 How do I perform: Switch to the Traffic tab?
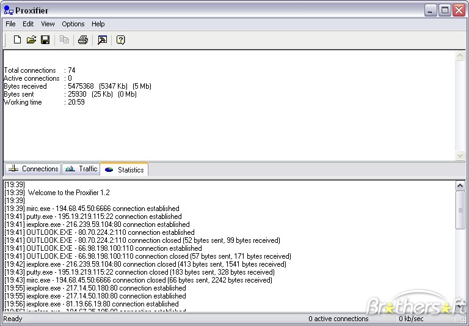click(x=81, y=169)
